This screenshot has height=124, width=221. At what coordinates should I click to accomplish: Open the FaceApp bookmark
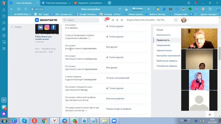tap(110, 14)
